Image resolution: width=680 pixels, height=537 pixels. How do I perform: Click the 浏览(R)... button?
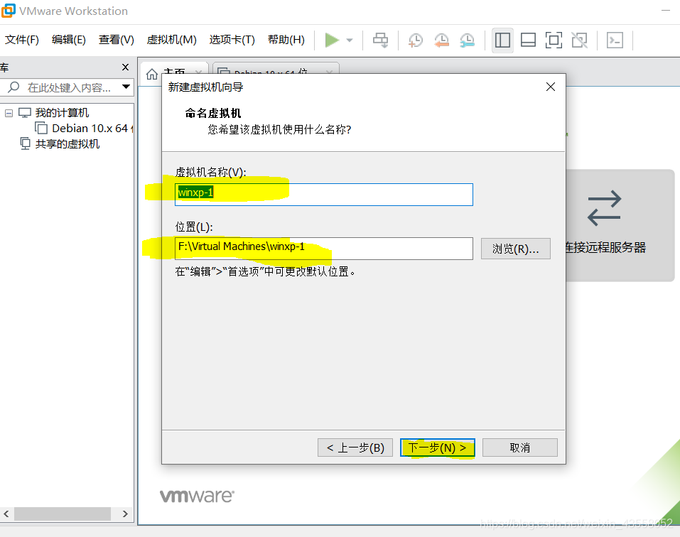click(x=516, y=249)
